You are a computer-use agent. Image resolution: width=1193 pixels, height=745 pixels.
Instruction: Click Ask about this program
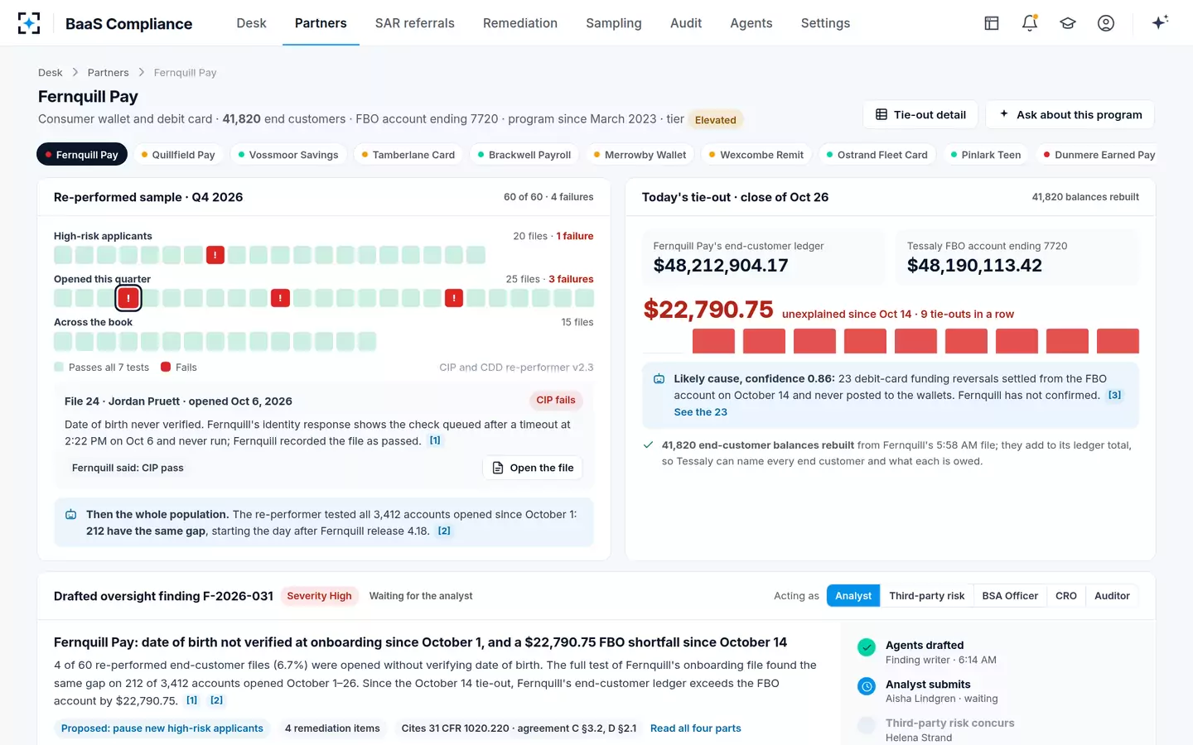coord(1070,115)
